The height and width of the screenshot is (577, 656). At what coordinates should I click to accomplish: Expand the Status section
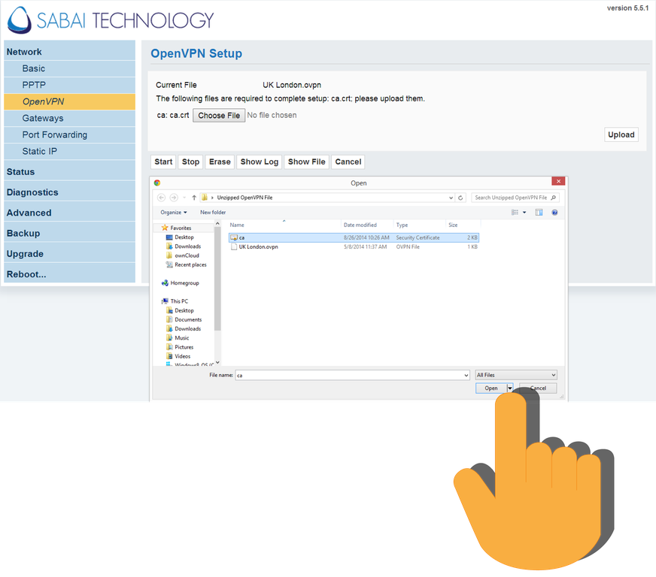coord(69,172)
